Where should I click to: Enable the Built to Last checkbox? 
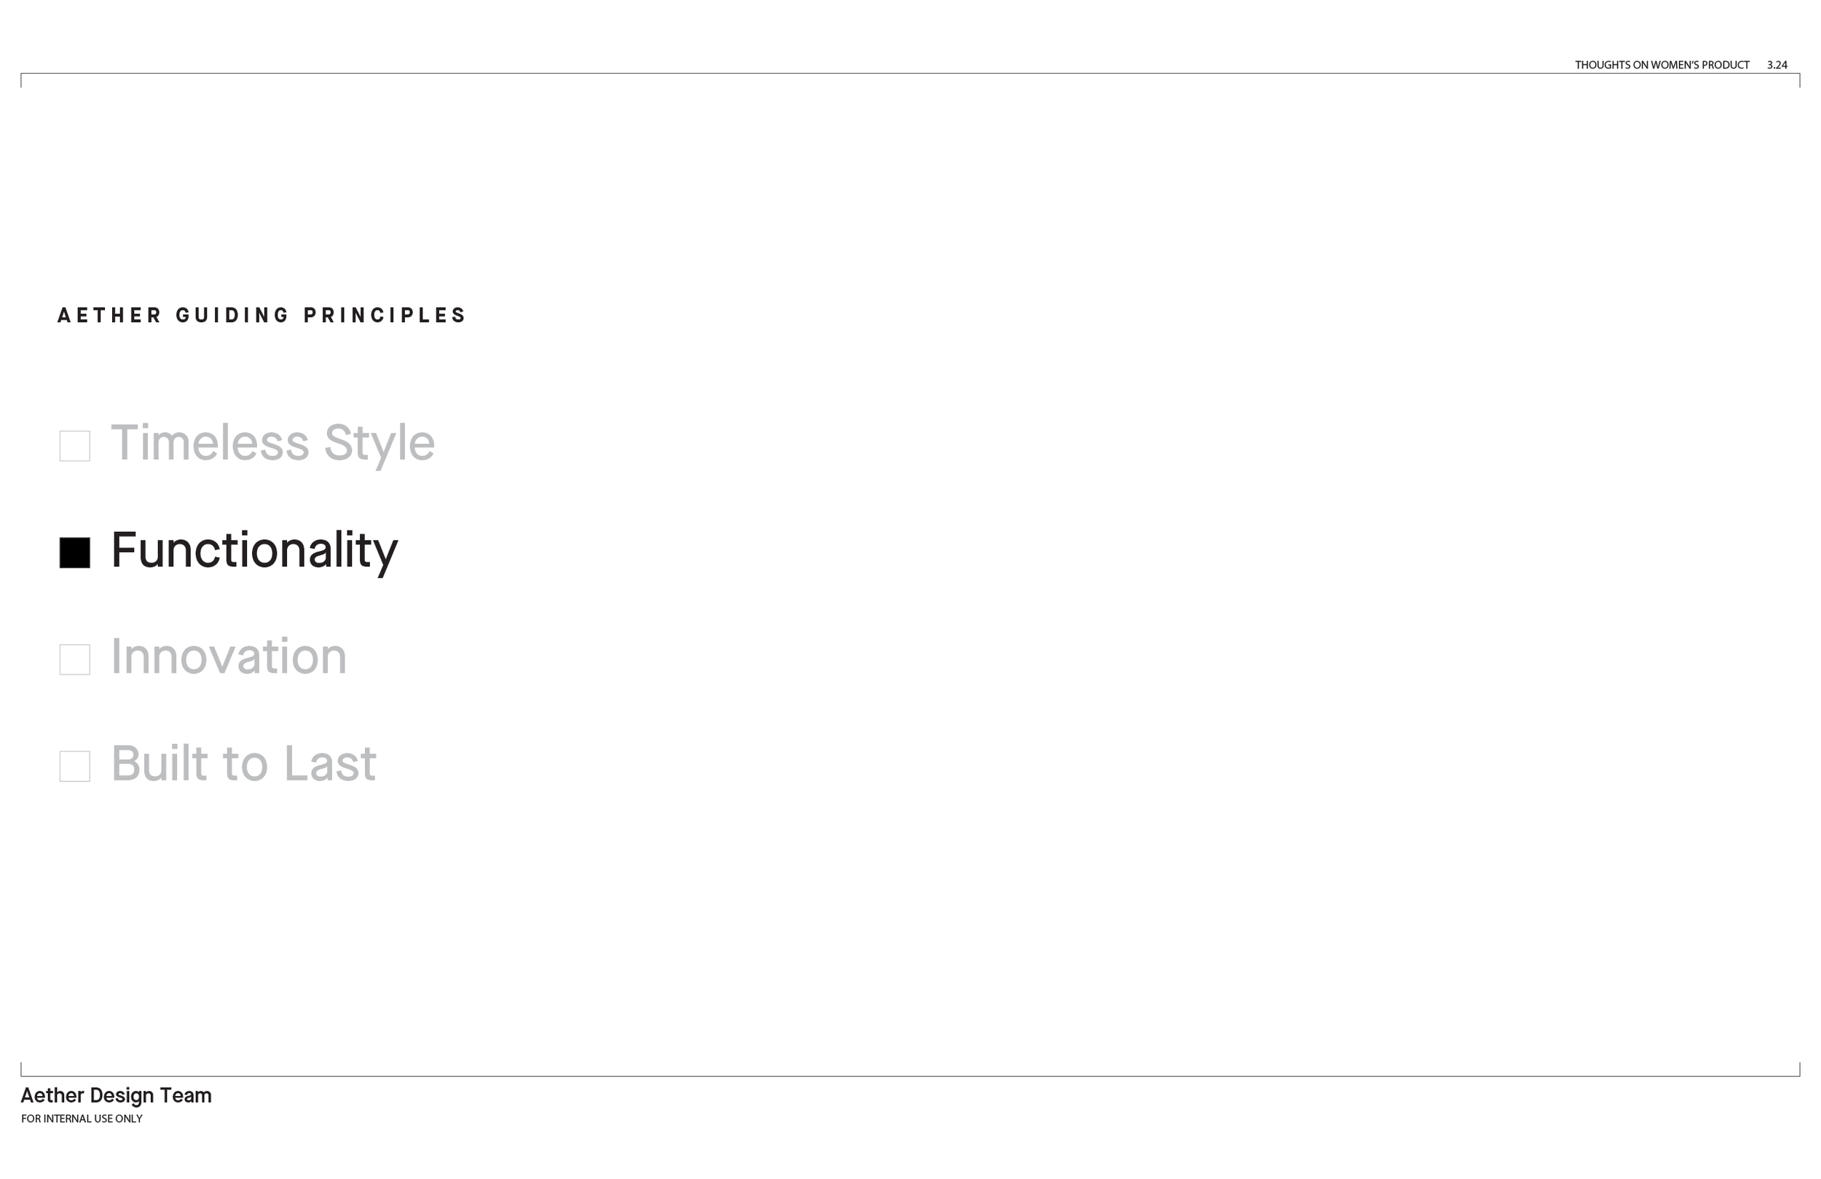click(75, 767)
